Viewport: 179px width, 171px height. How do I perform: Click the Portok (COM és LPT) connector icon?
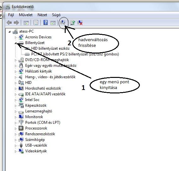[x=21, y=123]
